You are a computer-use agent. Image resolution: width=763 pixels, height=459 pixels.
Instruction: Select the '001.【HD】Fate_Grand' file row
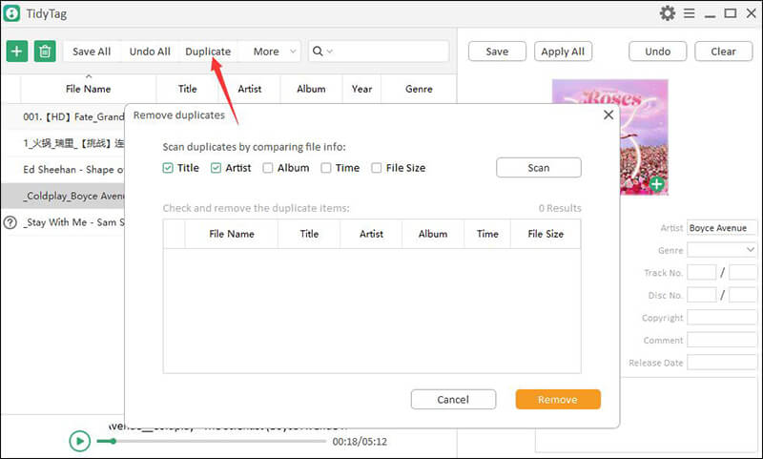point(63,116)
